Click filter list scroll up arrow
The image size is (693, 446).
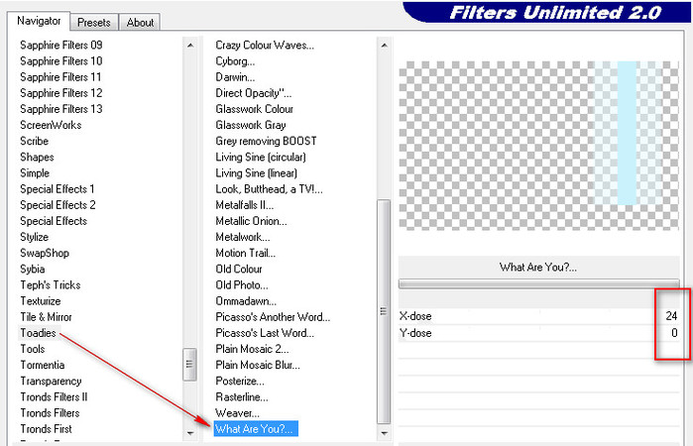(384, 45)
